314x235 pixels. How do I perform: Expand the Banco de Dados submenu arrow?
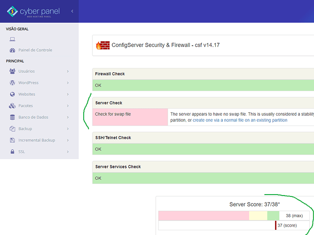pyautogui.click(x=68, y=117)
